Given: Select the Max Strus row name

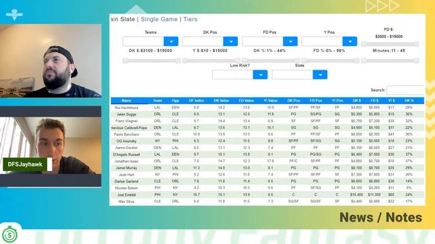Looking at the screenshot, I should pyautogui.click(x=126, y=202).
